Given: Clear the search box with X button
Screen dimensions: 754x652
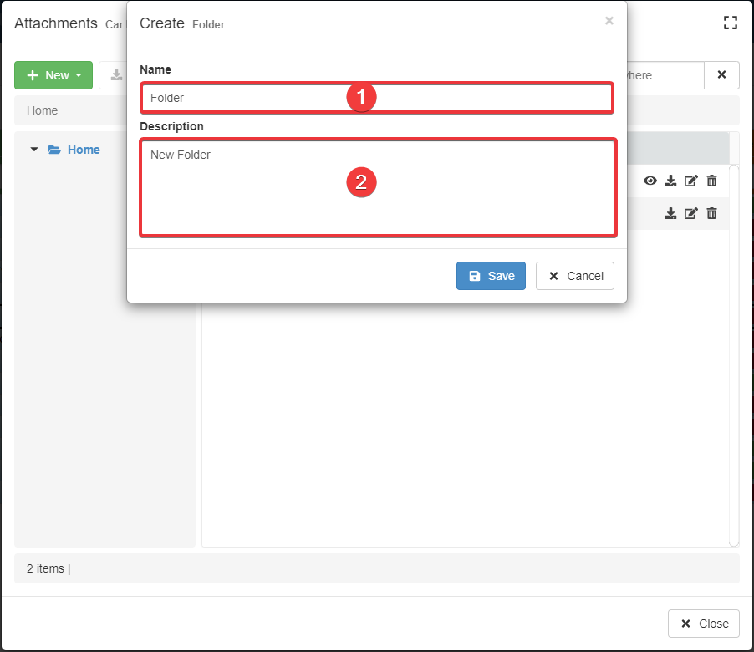Looking at the screenshot, I should pos(721,75).
